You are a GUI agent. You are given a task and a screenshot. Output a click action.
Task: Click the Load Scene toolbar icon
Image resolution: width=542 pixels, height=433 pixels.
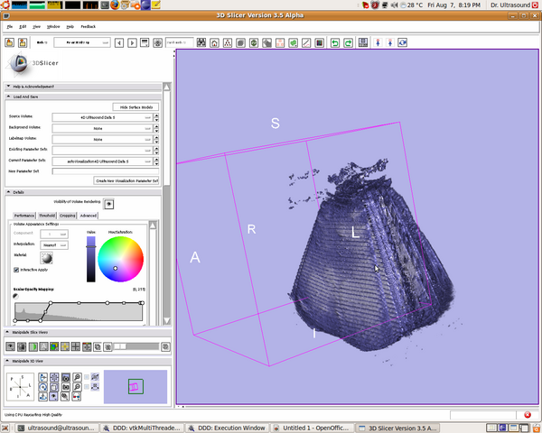click(10, 42)
